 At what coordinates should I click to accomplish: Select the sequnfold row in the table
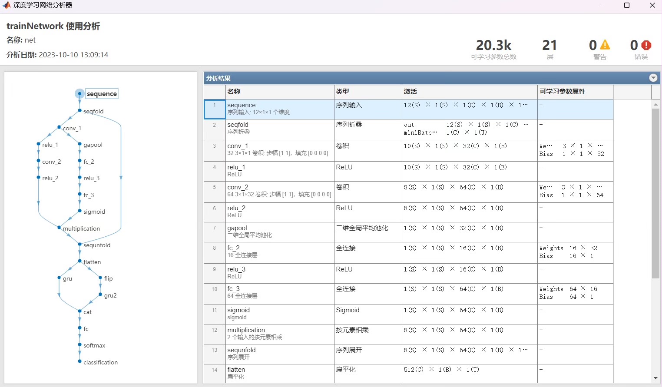pos(408,354)
